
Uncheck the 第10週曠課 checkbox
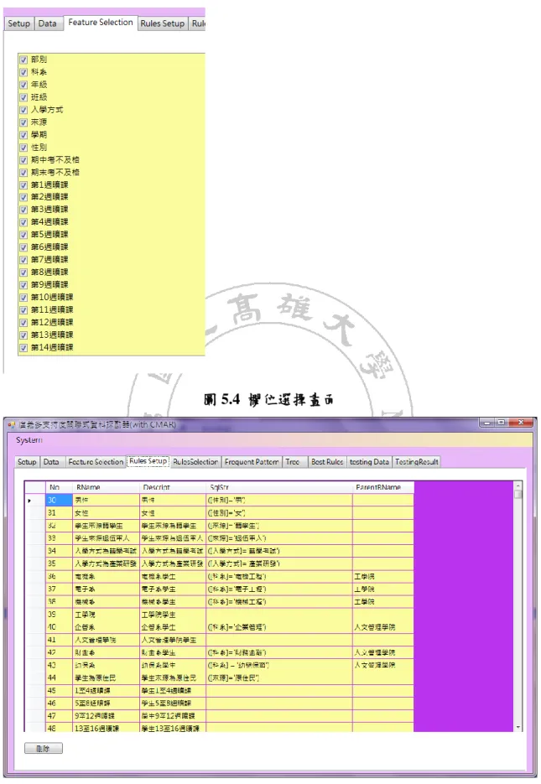23,298
